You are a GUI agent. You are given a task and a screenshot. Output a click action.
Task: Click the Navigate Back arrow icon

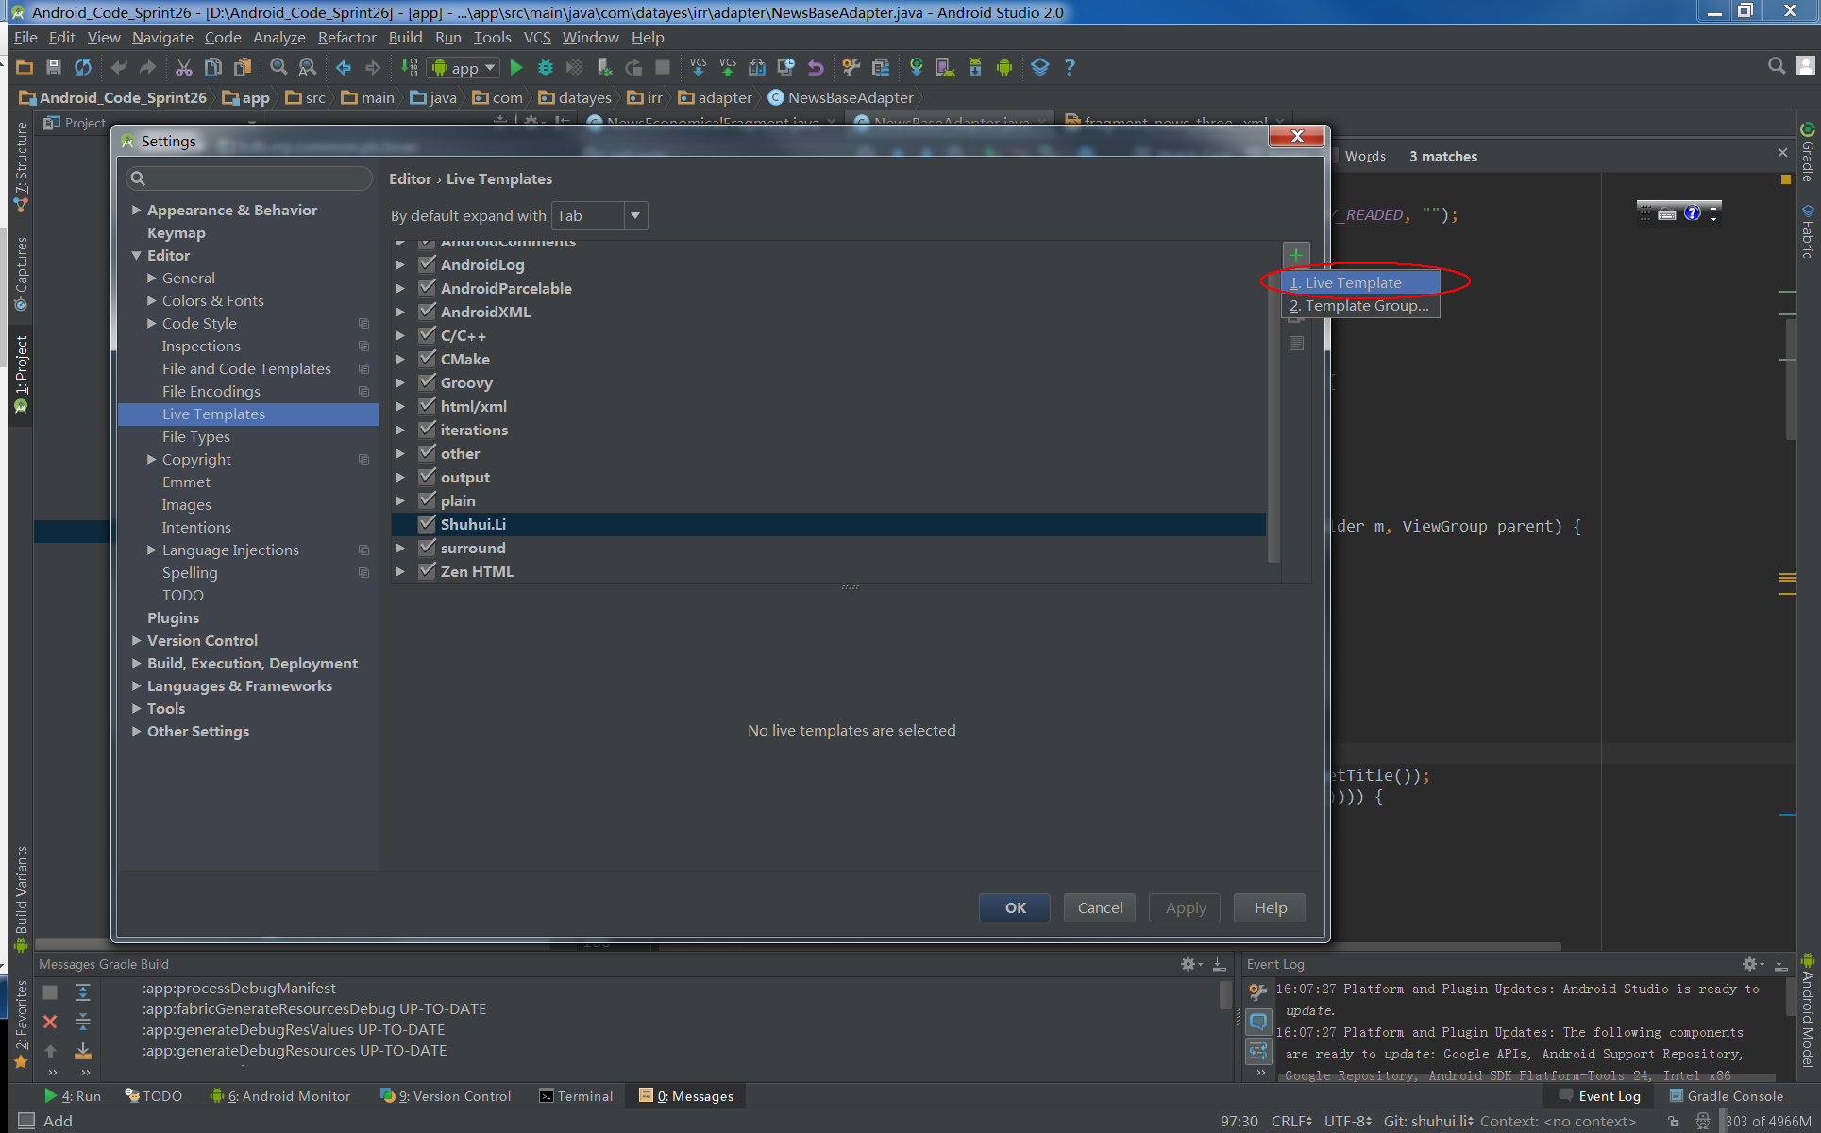coord(344,67)
